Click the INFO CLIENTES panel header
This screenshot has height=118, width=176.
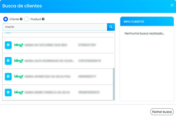click(x=147, y=21)
